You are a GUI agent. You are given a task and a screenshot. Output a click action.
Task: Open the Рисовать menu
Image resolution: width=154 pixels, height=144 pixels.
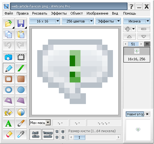[40, 13]
